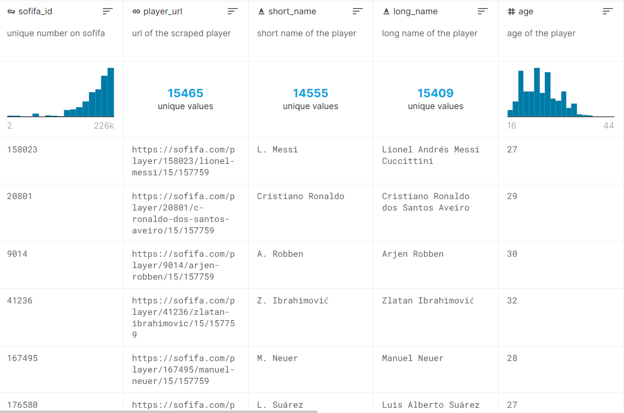This screenshot has height=413, width=624.
Task: Open sort options for age column
Action: click(x=607, y=11)
